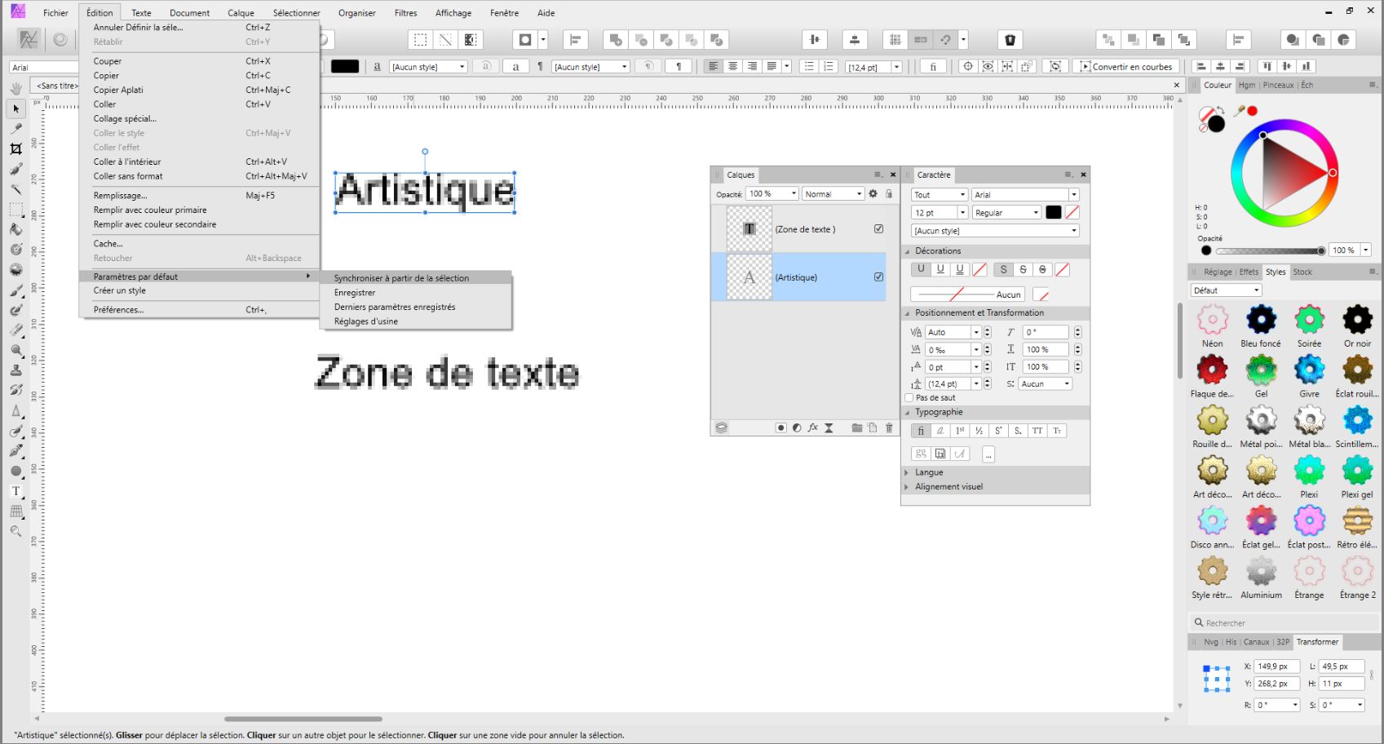Viewport: 1384px width, 744px height.
Task: Select the Text tool in the toolbox
Action: tap(15, 491)
